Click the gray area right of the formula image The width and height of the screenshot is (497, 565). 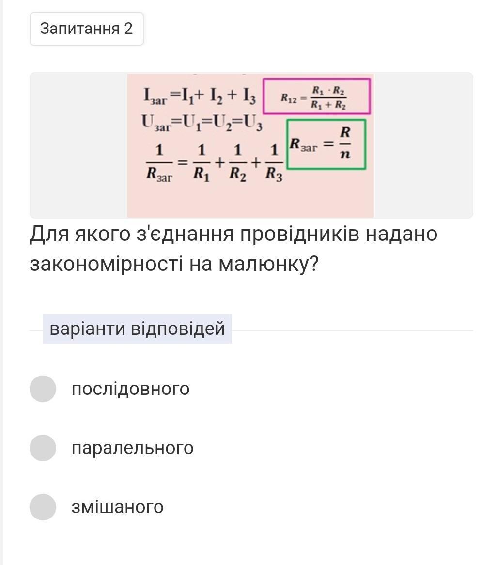pos(423,145)
